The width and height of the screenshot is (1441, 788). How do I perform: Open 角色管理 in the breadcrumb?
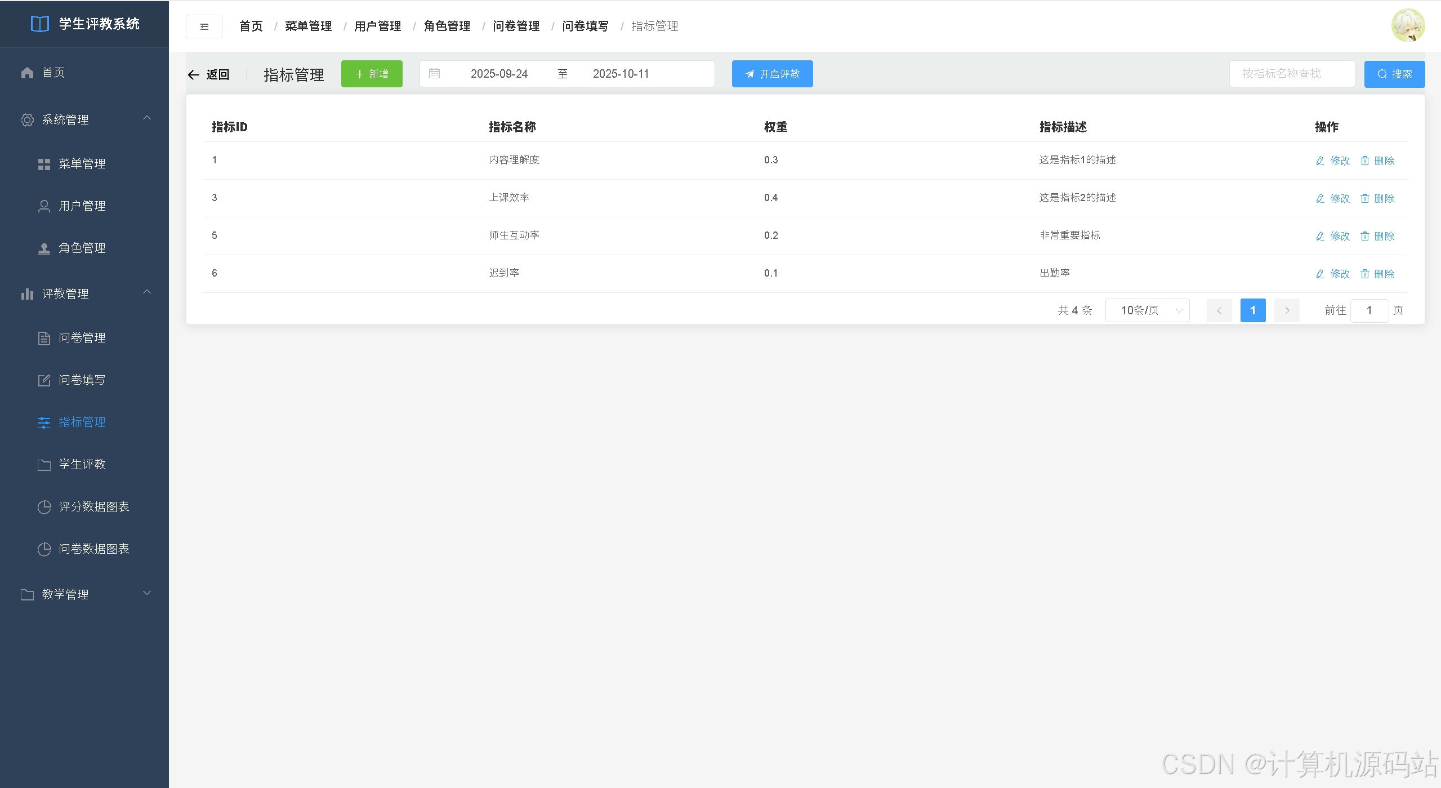pyautogui.click(x=447, y=26)
